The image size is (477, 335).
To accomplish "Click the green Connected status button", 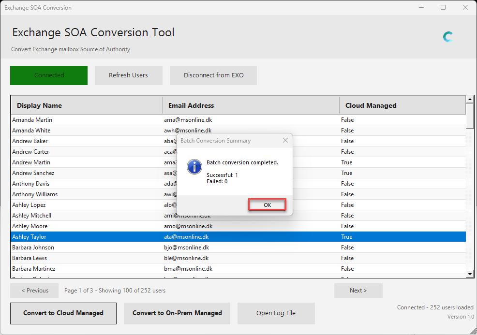I will coord(49,75).
